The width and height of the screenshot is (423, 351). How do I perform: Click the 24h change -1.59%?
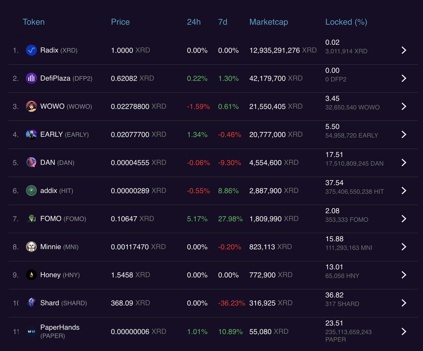(198, 106)
